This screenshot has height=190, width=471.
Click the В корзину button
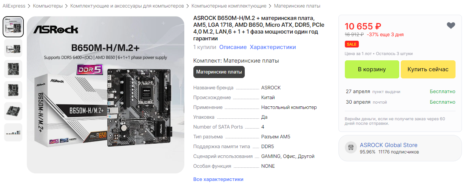(372, 69)
